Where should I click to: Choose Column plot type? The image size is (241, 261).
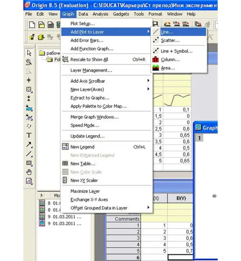(179, 59)
